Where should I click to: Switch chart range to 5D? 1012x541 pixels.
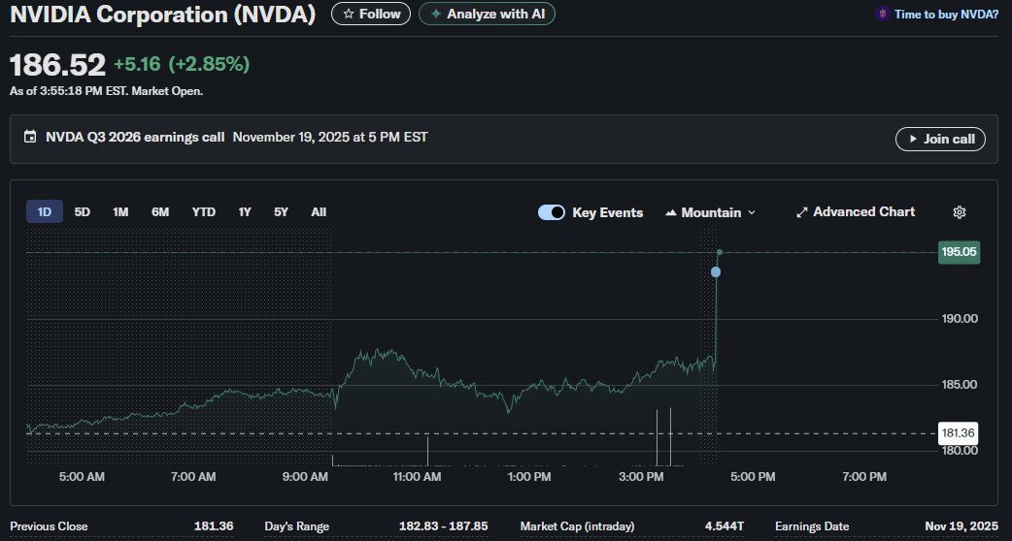click(x=82, y=212)
